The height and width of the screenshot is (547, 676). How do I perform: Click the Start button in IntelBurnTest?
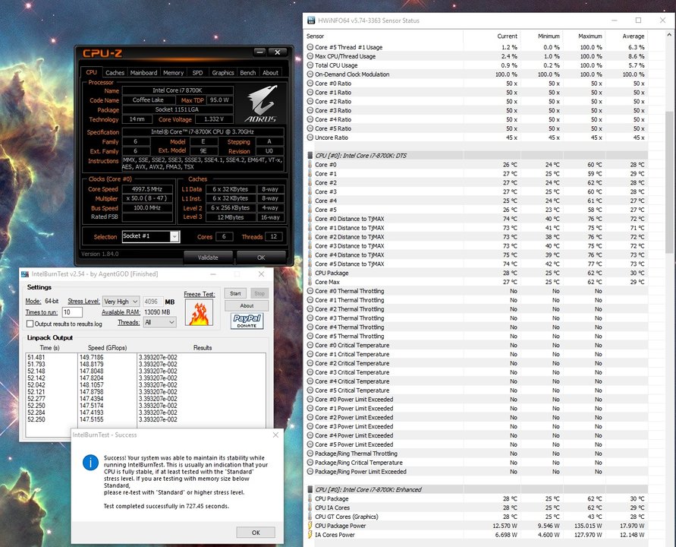235,293
